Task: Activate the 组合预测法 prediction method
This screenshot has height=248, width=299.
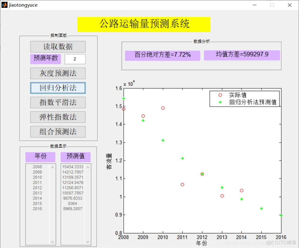Action: (x=58, y=132)
